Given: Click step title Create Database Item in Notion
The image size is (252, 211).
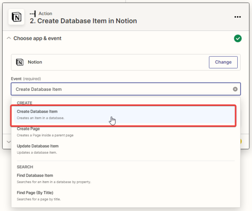Looking at the screenshot, I should 83,21.
